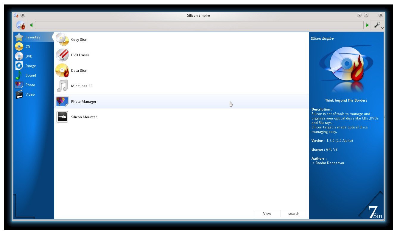397x233 pixels.
Task: Click the Video clapperboard icon
Action: [19, 94]
